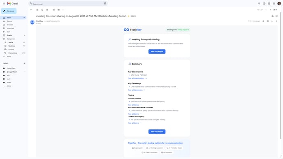Open the Inbox folder
Viewport: 283px width, 159px height.
[14, 18]
